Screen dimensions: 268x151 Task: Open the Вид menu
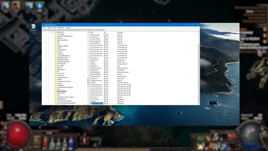[54, 28]
